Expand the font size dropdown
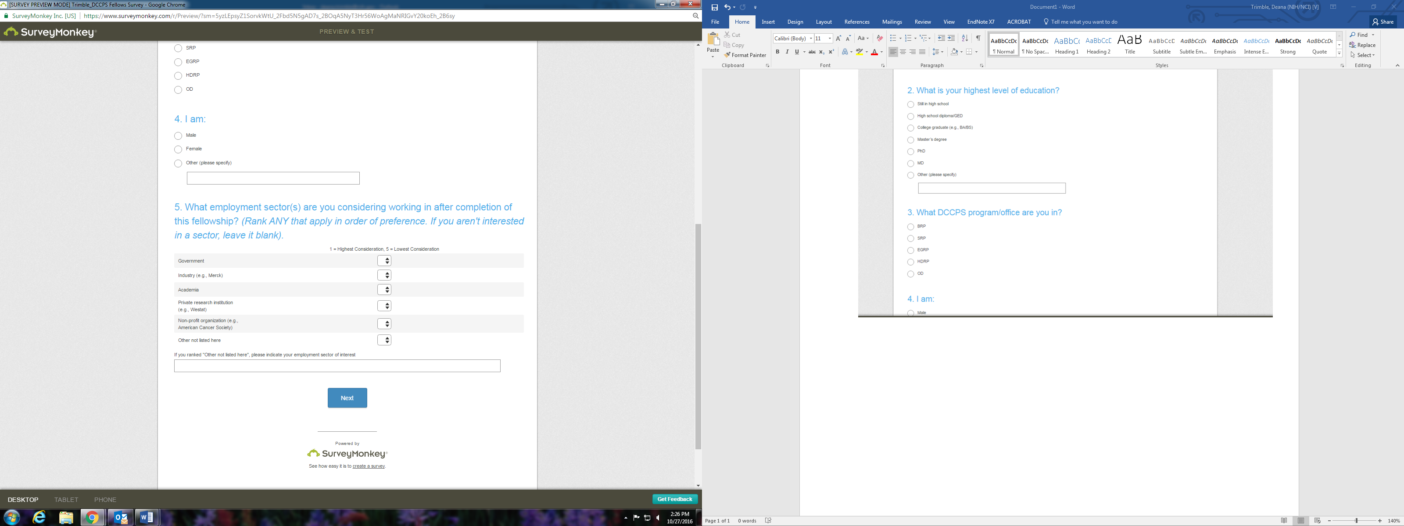Image resolution: width=1404 pixels, height=526 pixels. [830, 38]
